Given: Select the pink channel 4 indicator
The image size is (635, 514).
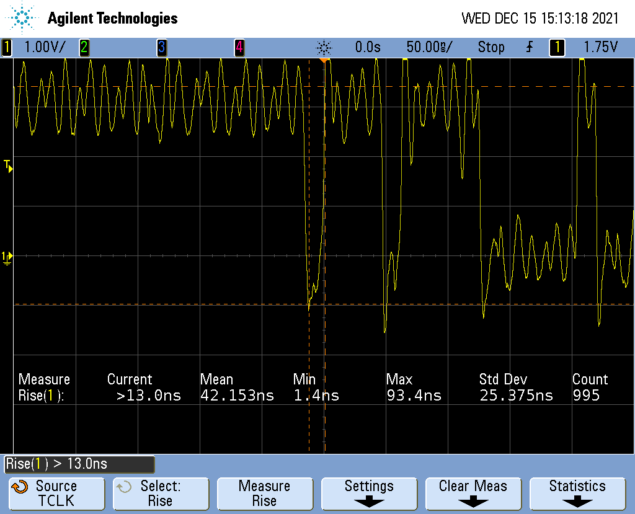Looking at the screenshot, I should 239,47.
